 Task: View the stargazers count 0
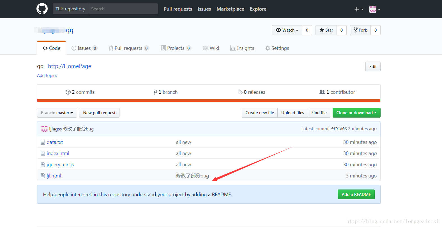(x=342, y=30)
